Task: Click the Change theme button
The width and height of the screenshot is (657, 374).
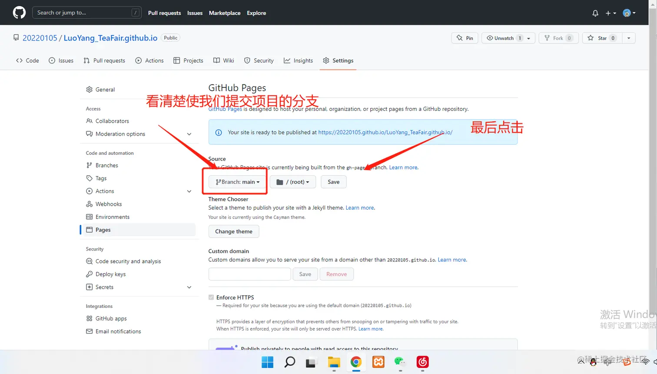Action: [x=234, y=231]
